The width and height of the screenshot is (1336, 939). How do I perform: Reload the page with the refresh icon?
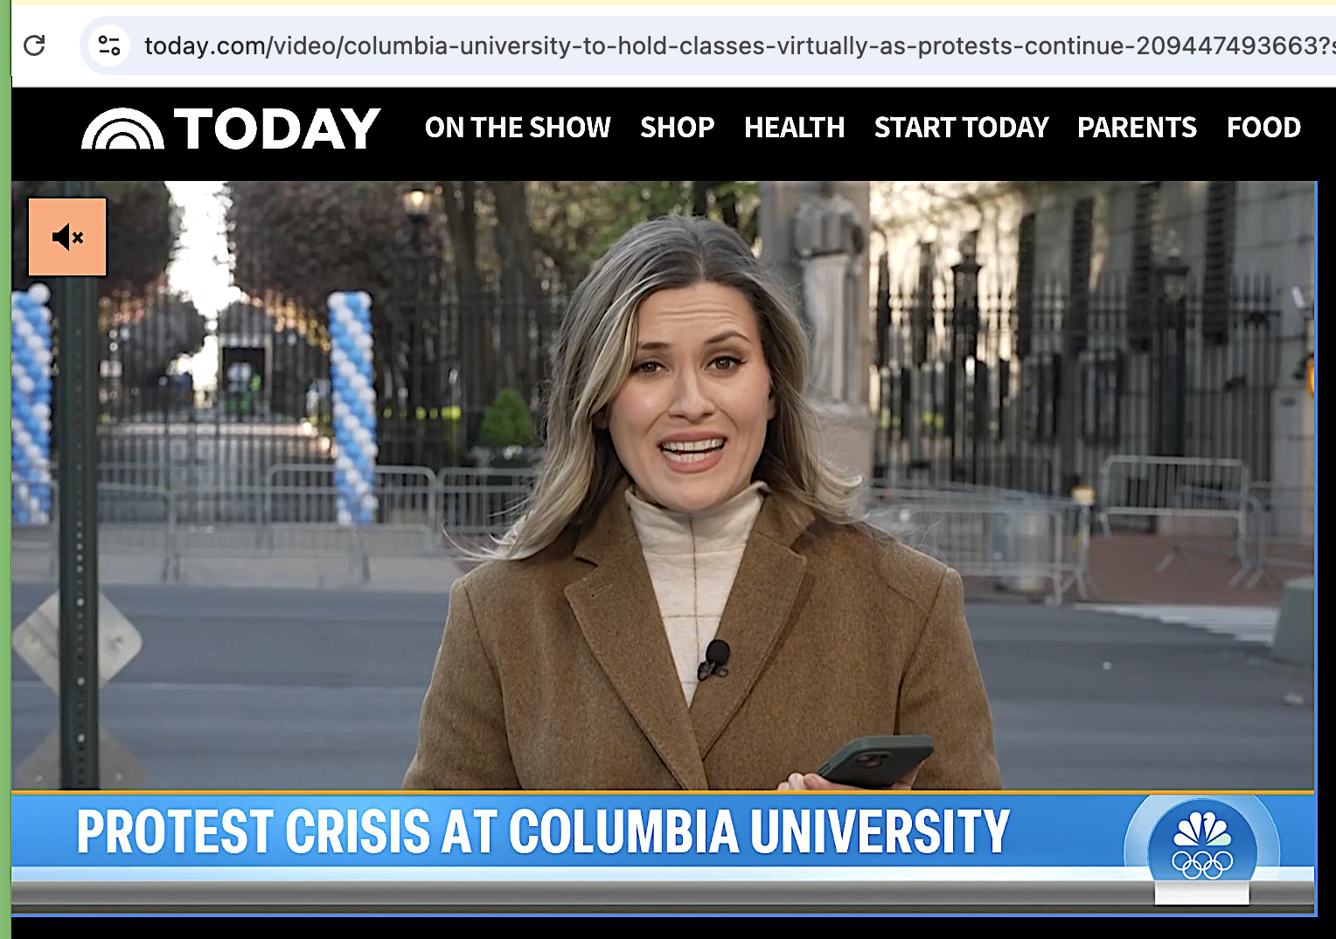point(34,45)
